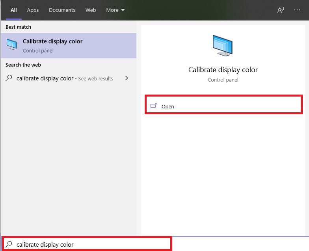Image resolution: width=309 pixels, height=251 pixels.
Task: Click the launch icon beside Open
Action: coord(153,106)
